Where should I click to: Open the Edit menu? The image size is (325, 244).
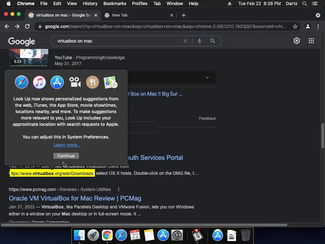57,3
